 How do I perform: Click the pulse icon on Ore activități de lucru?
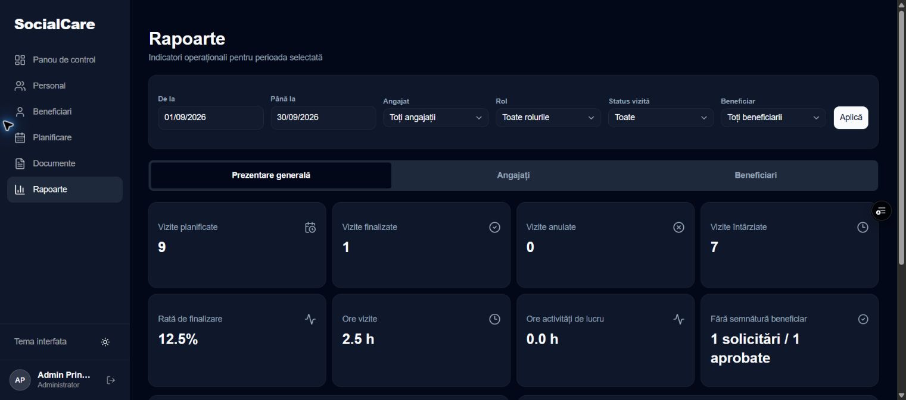pyautogui.click(x=678, y=319)
